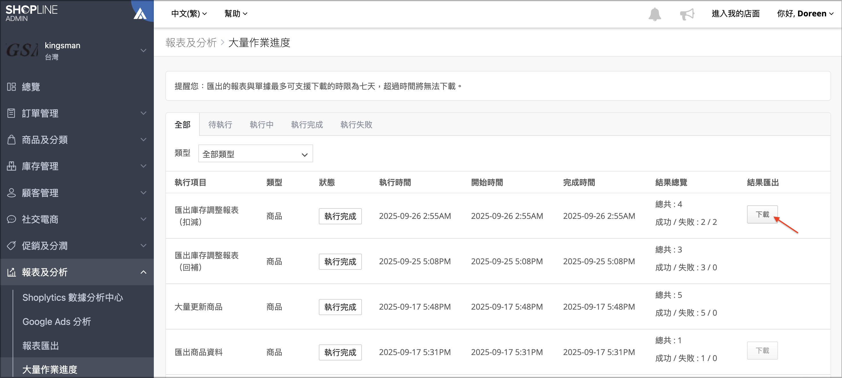This screenshot has height=378, width=842.
Task: Click the 顧客管理 person icon
Action: 11,193
